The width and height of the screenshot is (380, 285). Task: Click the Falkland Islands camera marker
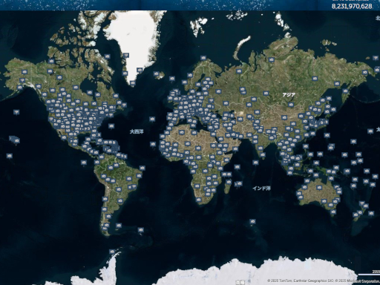[119, 226]
